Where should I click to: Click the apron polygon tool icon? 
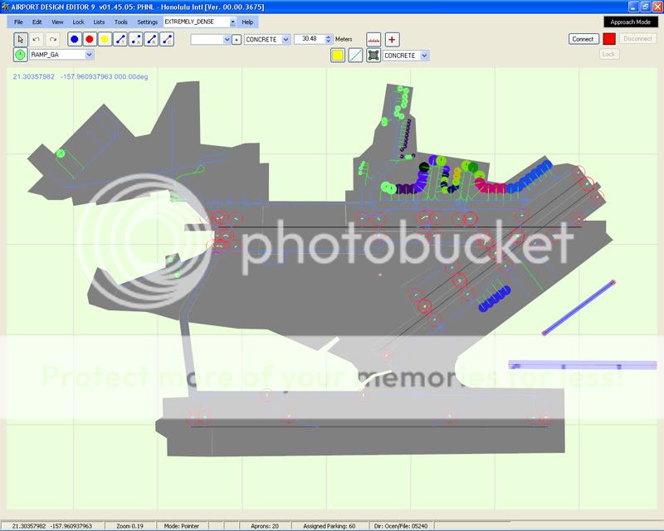tap(373, 56)
